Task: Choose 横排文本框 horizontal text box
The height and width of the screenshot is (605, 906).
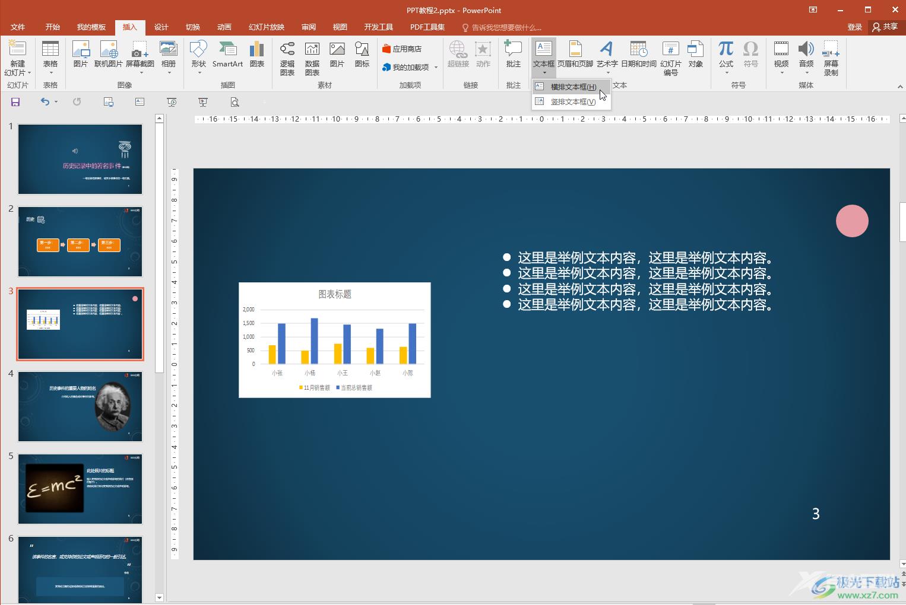Action: point(571,87)
